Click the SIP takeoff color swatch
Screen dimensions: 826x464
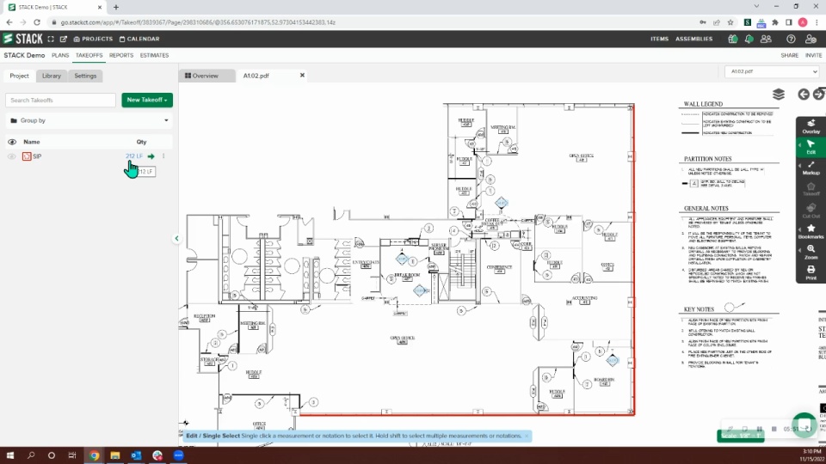[x=27, y=156]
